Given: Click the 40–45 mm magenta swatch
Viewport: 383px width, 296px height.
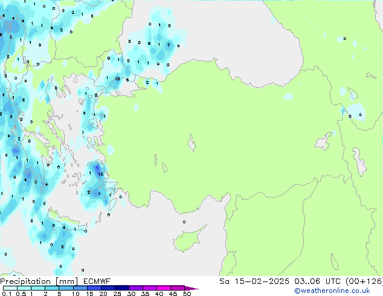Looking at the screenshot, I should tap(164, 288).
